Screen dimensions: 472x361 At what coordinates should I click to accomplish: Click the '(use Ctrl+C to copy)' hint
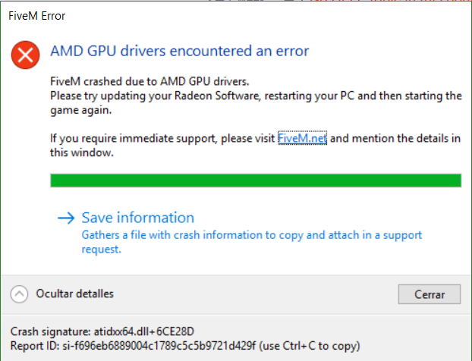point(310,347)
